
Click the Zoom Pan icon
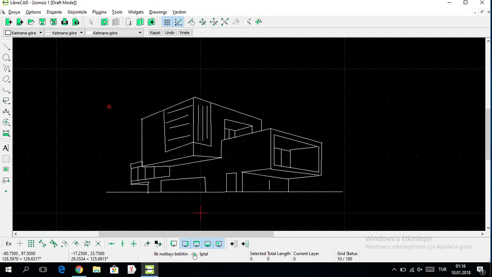point(259,22)
